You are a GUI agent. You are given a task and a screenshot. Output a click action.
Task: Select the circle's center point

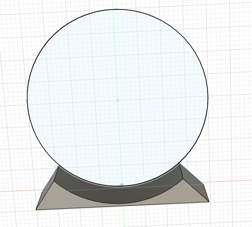[x=118, y=100]
